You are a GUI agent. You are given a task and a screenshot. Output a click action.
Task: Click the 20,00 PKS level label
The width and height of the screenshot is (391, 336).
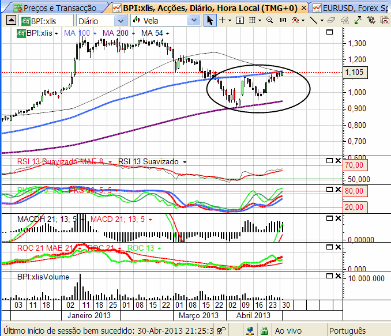[x=354, y=207]
